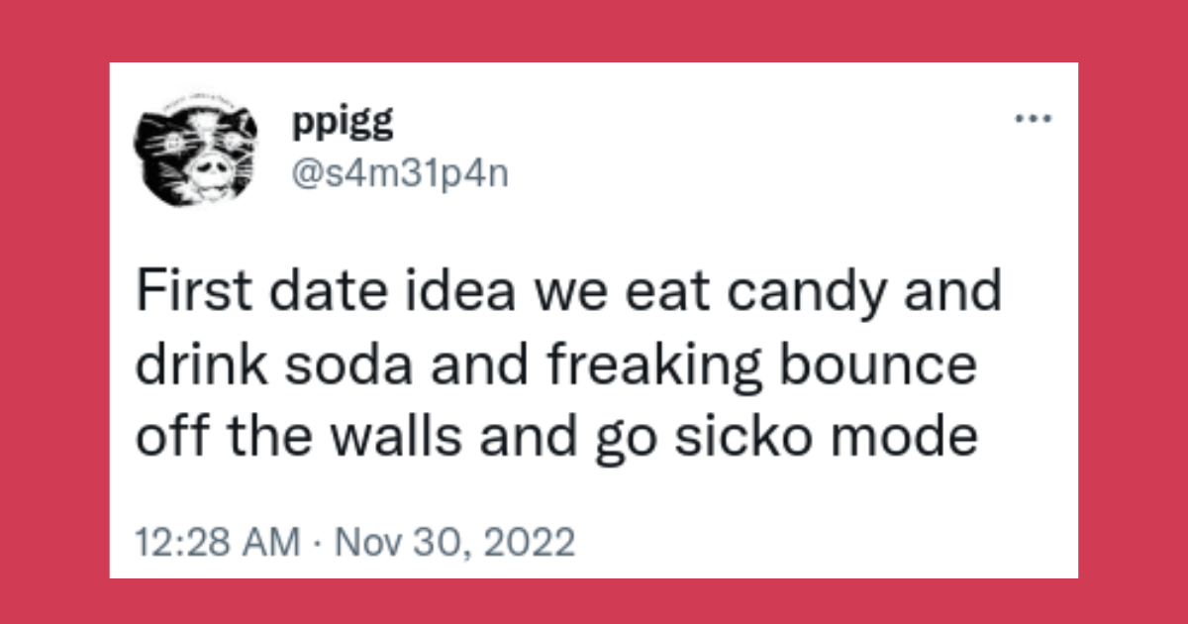Click the 12:28 AM timestamp

(216, 542)
